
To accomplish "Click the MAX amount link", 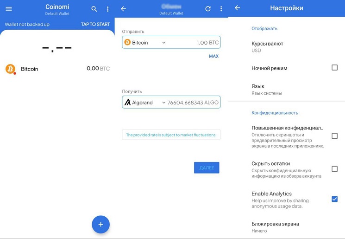I will click(213, 56).
